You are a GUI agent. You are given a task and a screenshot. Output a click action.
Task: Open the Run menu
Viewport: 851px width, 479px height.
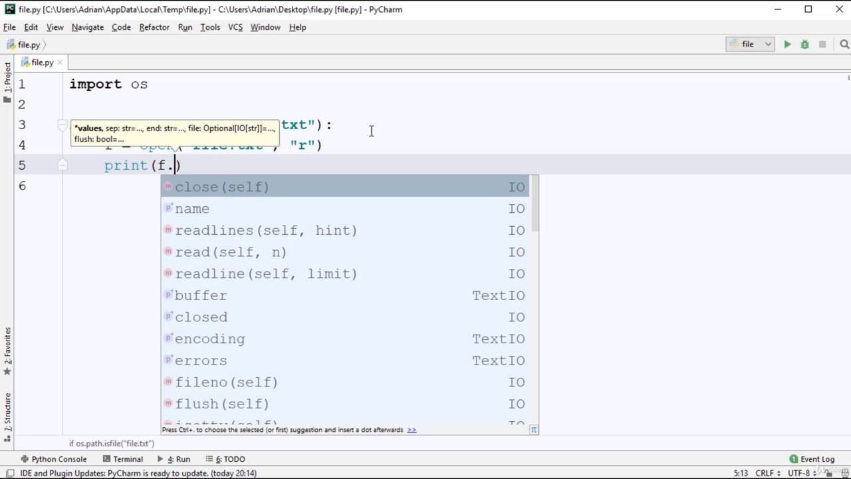pos(185,27)
